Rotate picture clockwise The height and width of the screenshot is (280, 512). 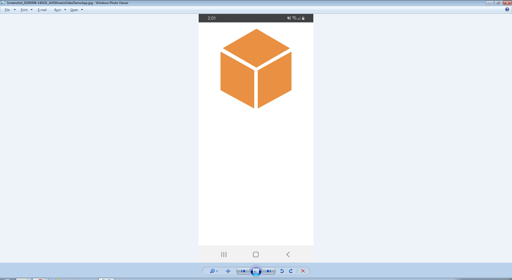point(291,271)
